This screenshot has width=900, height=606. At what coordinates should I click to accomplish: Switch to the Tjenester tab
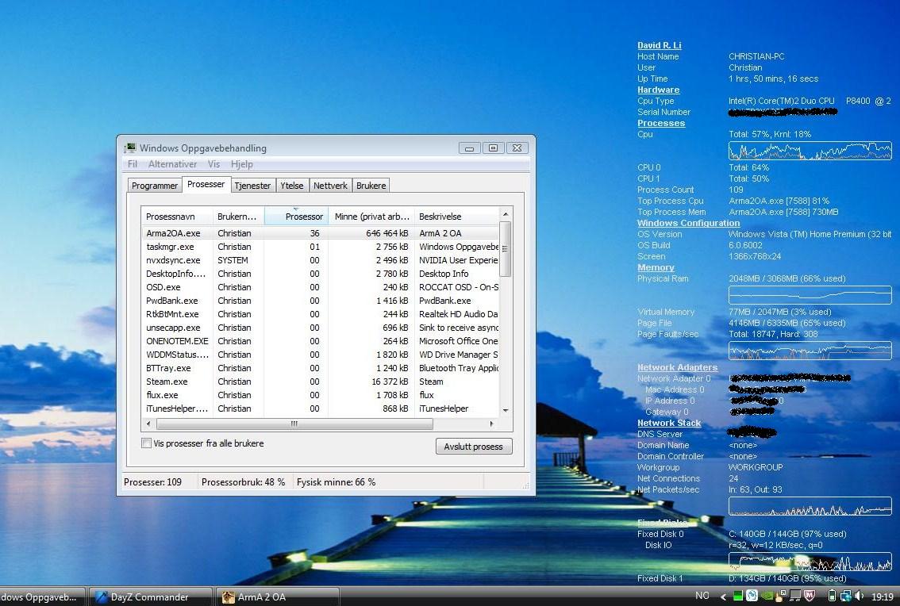252,186
